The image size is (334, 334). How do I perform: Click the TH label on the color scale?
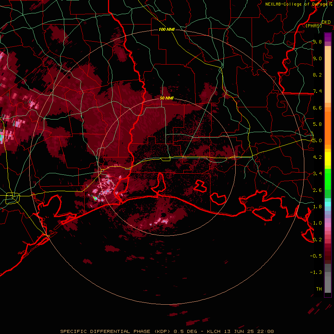click(x=319, y=289)
